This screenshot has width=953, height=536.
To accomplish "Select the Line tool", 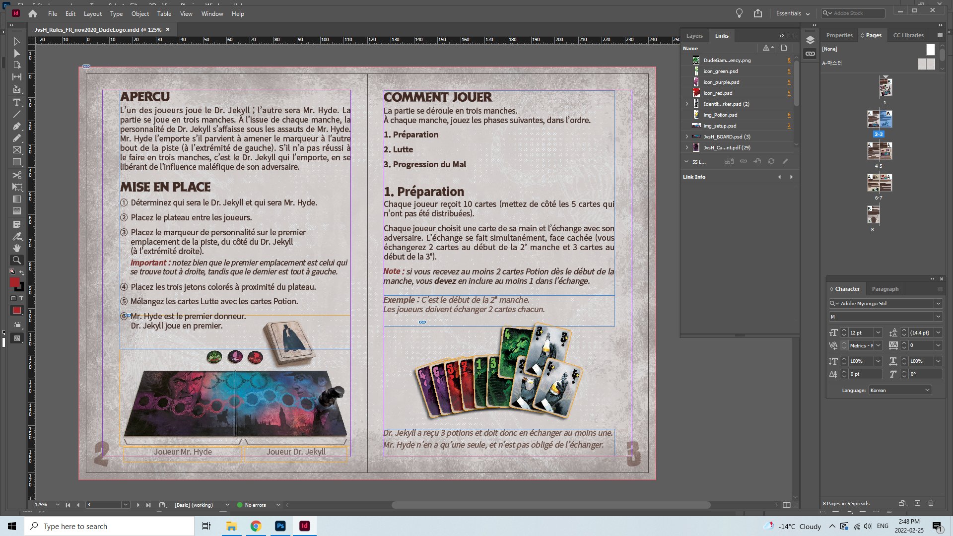I will pos(17,114).
